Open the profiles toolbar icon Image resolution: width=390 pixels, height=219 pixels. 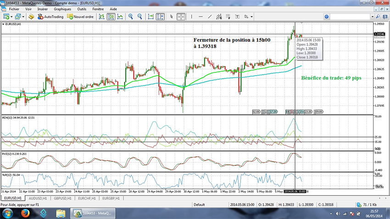click(x=17, y=16)
